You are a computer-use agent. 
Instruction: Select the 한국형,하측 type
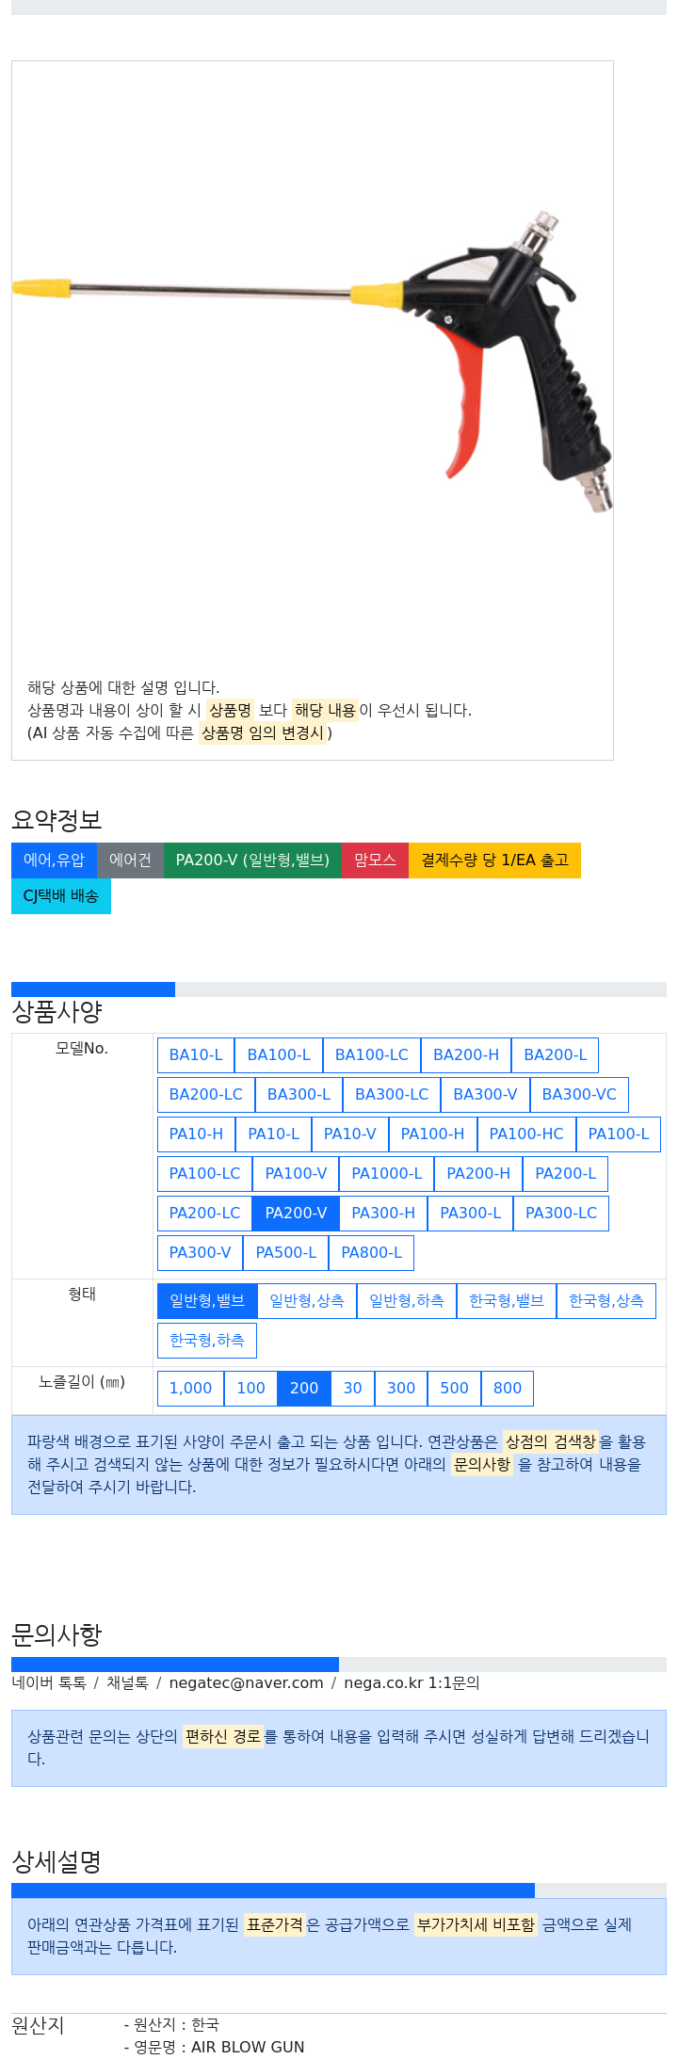click(x=207, y=1340)
